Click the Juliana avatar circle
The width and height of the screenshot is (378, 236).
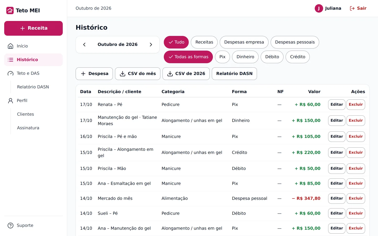319,8
